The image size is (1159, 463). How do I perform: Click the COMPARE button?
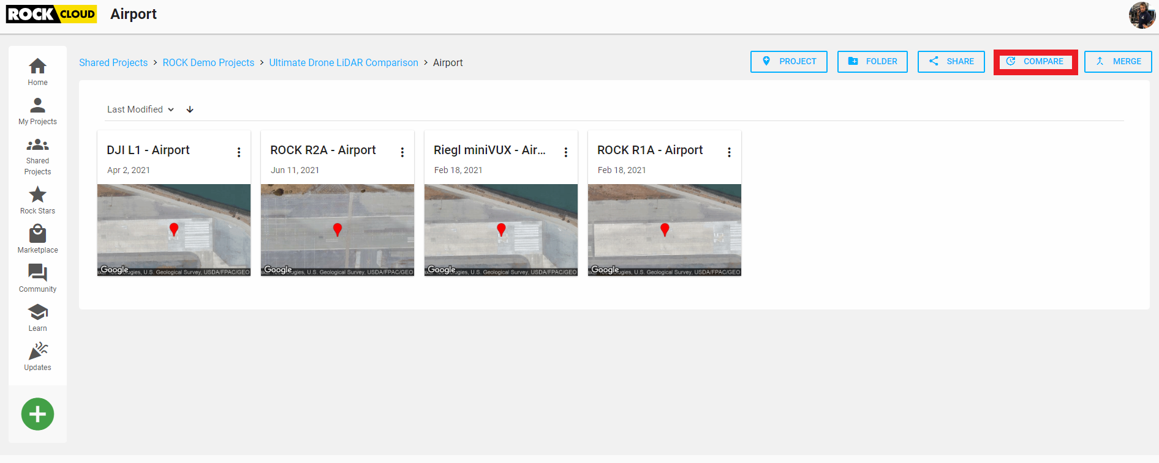pyautogui.click(x=1035, y=61)
